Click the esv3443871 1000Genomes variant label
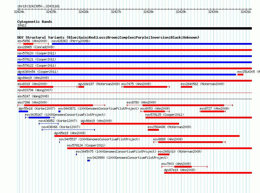 tap(98, 108)
